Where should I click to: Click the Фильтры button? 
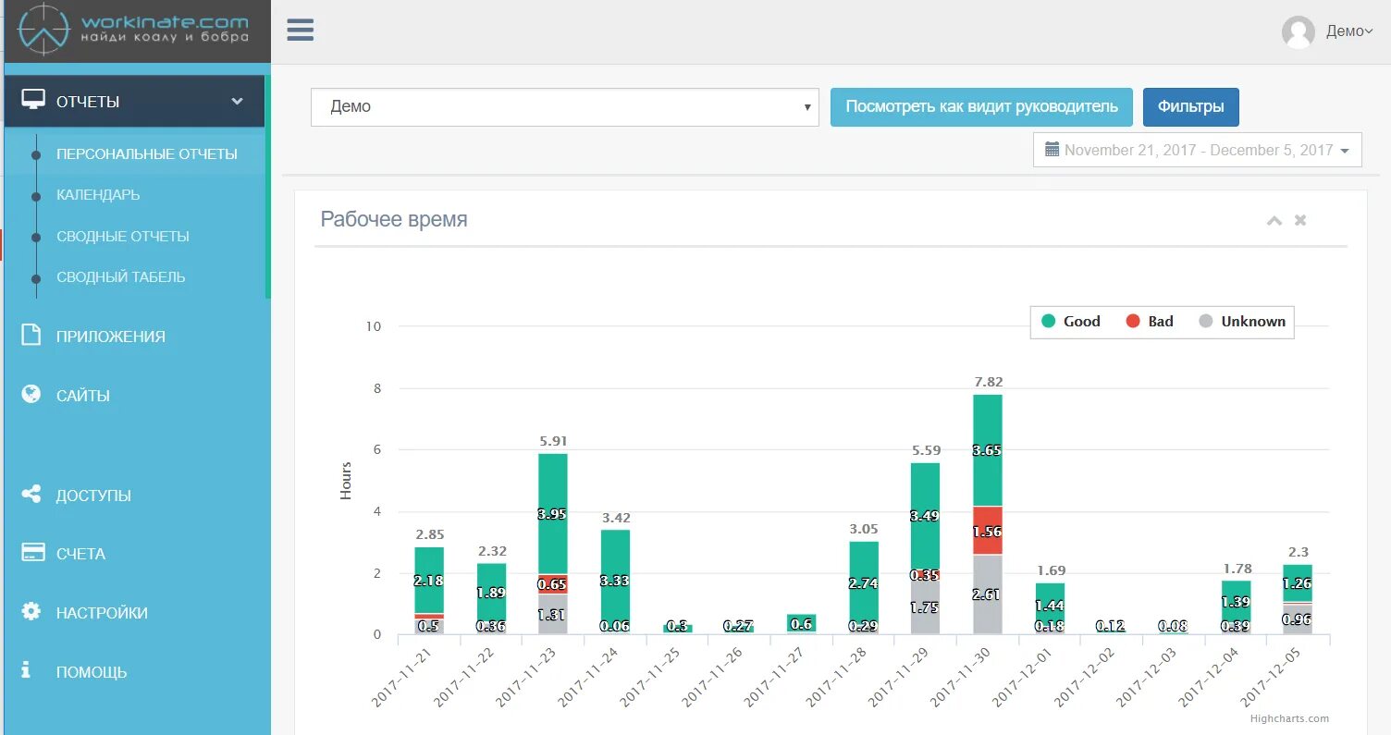click(1191, 107)
